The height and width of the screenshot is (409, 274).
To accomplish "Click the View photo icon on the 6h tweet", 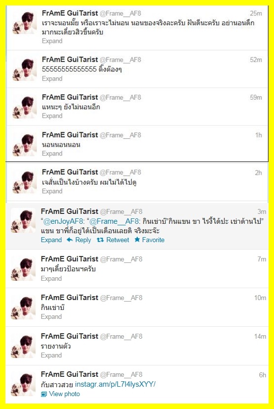I will 44,394.
